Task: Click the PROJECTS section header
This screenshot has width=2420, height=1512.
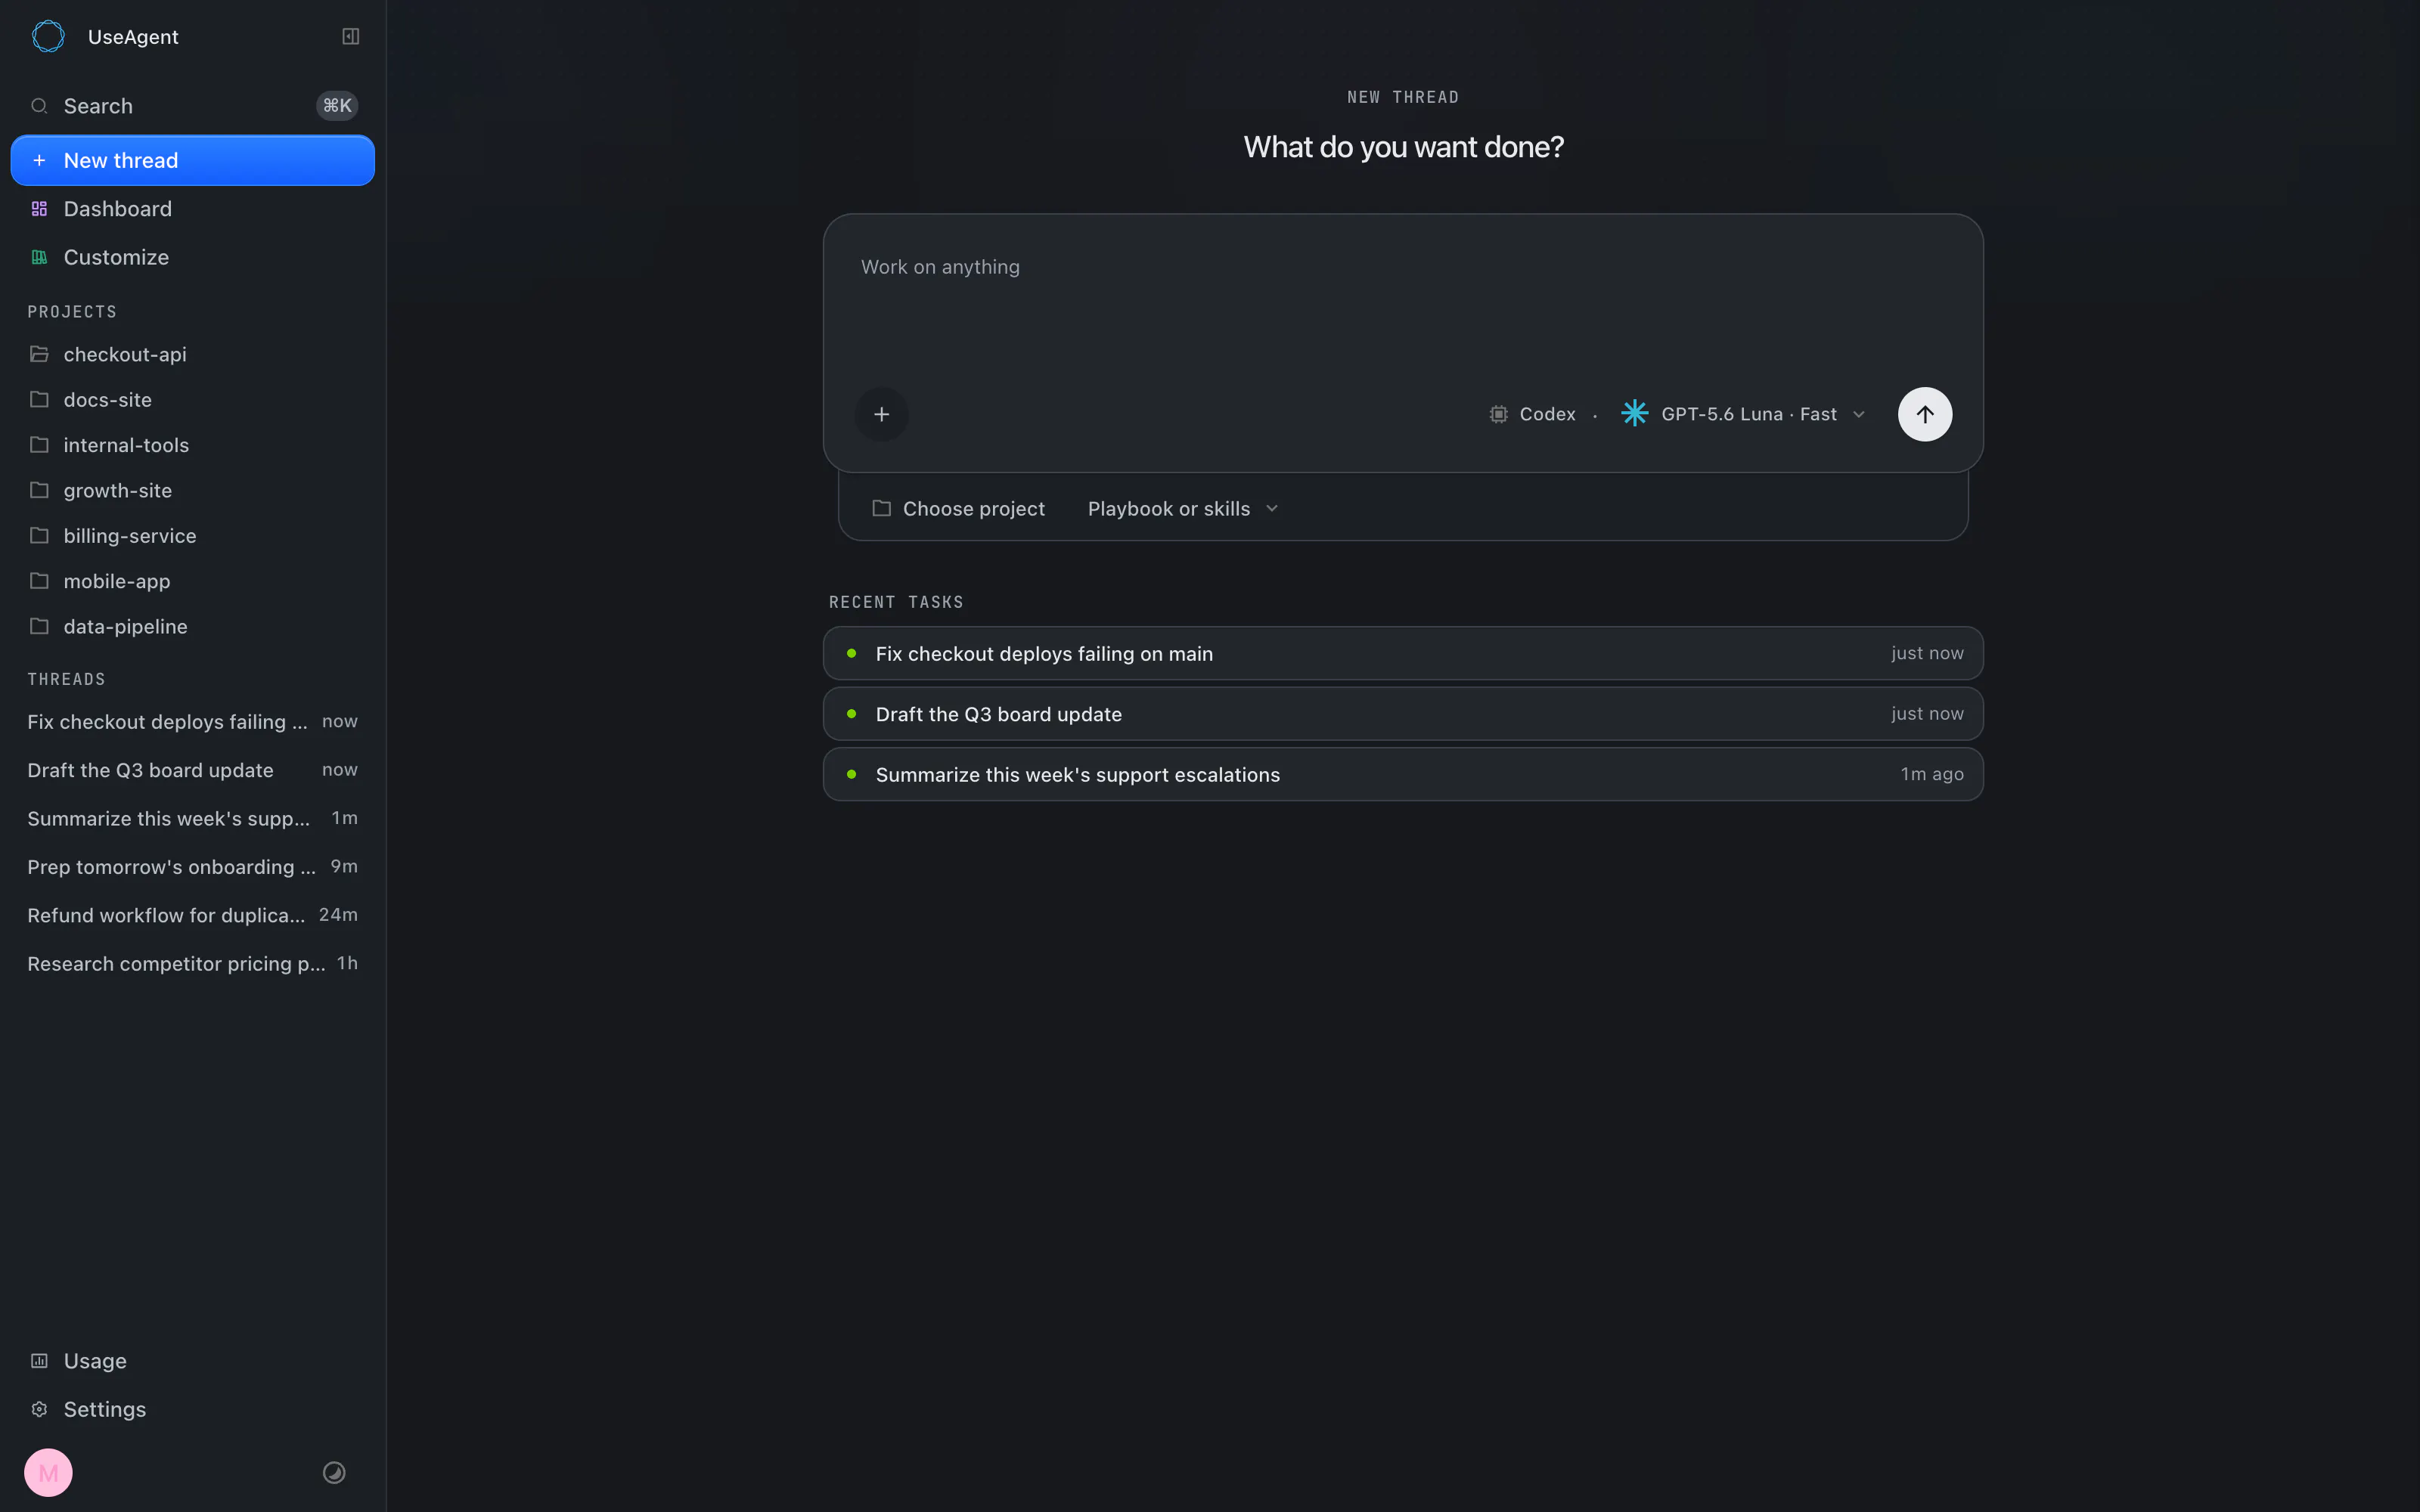Action: pyautogui.click(x=72, y=312)
